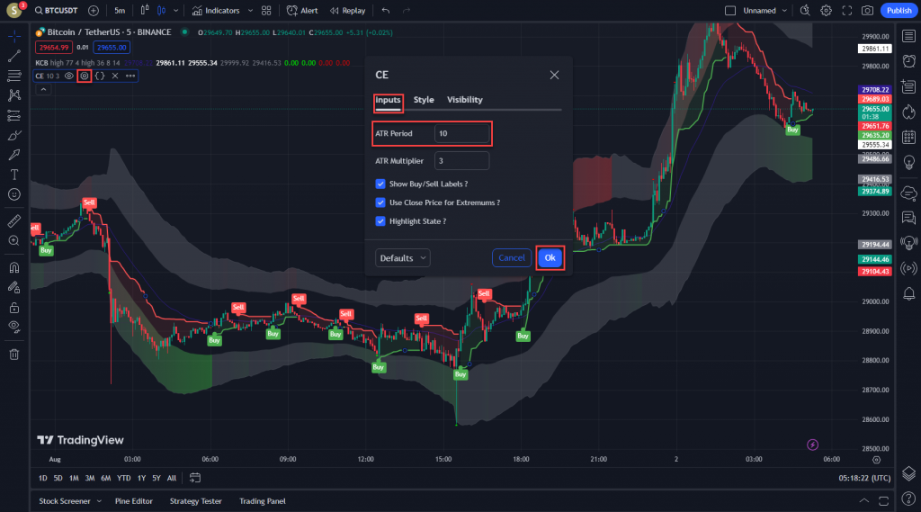Open the Indicators menu
The height and width of the screenshot is (512, 921).
[216, 11]
